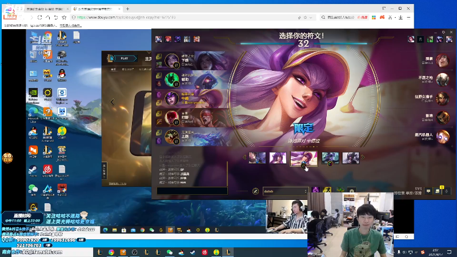The height and width of the screenshot is (257, 457).
Task: Click fourth ally banned champion icon
Action: click(187, 39)
